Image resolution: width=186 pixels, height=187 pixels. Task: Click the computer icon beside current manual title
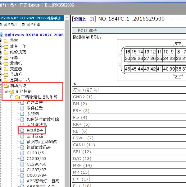click(x=1, y=35)
